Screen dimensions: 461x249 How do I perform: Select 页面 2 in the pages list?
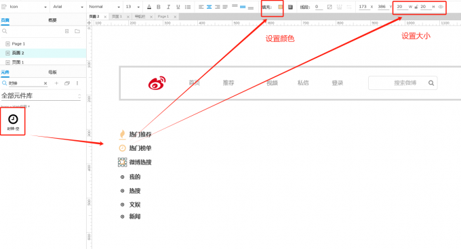coord(43,53)
